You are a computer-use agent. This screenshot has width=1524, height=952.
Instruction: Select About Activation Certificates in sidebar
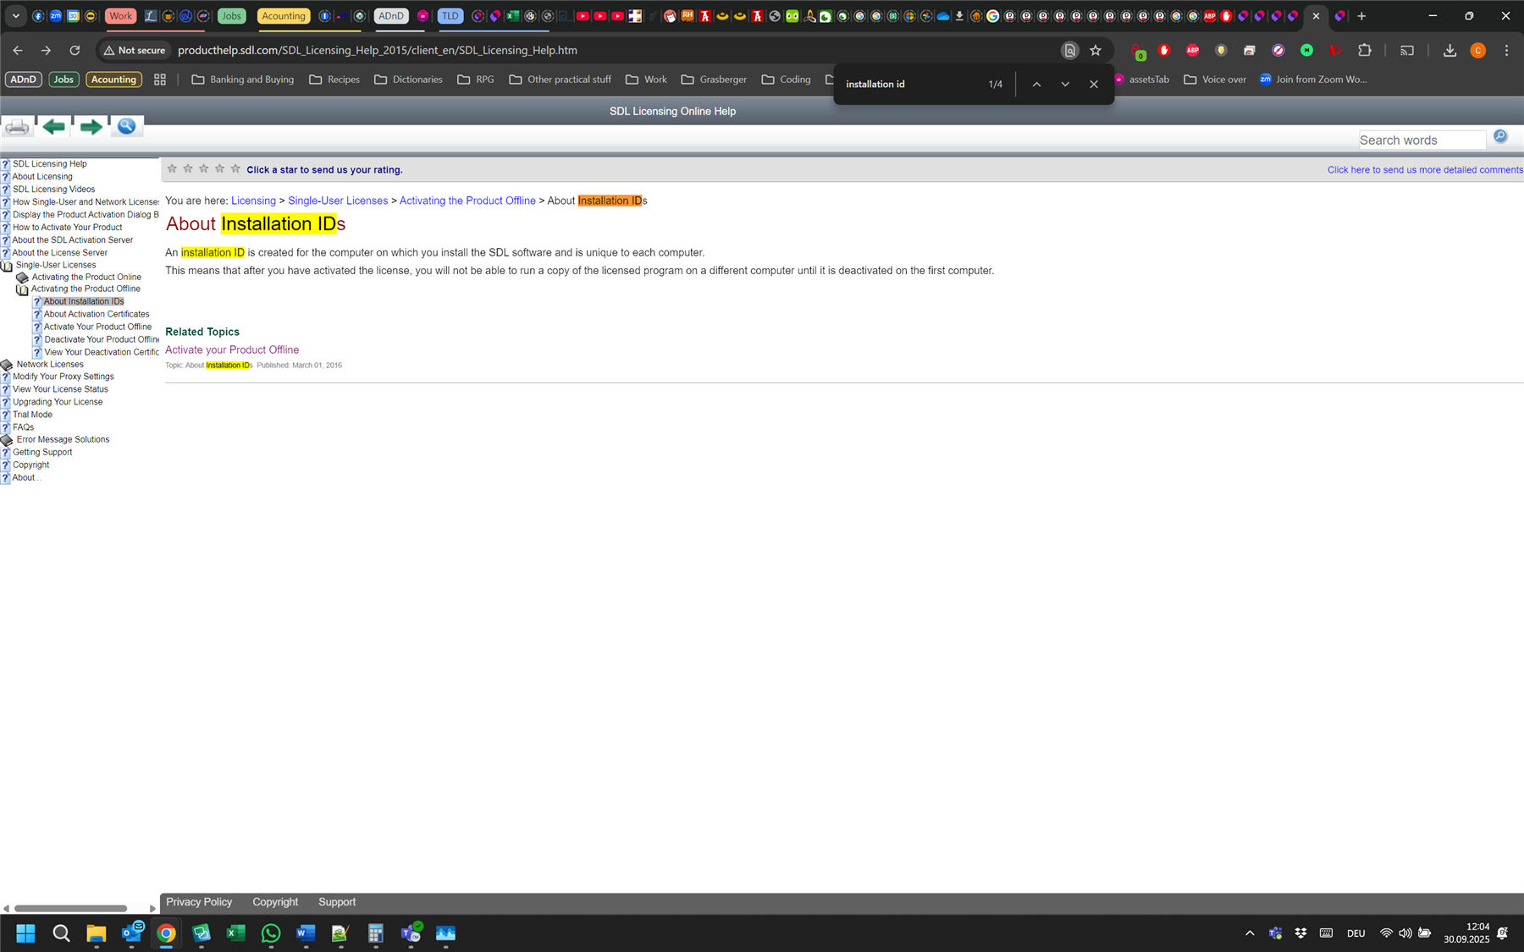tap(96, 313)
